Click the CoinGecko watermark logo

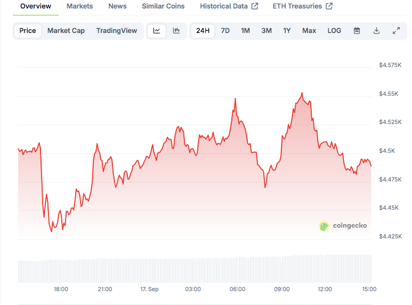click(343, 226)
